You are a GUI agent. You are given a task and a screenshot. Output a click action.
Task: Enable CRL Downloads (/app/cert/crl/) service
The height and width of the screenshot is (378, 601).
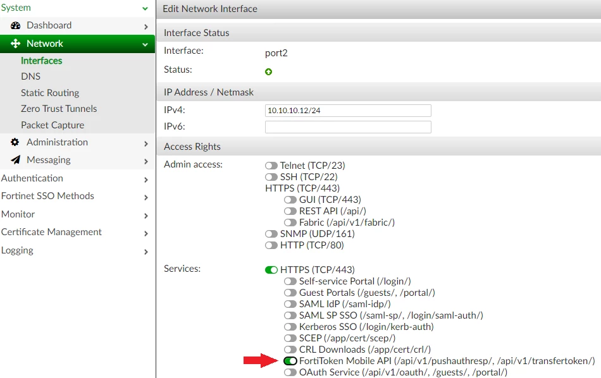[x=290, y=350]
